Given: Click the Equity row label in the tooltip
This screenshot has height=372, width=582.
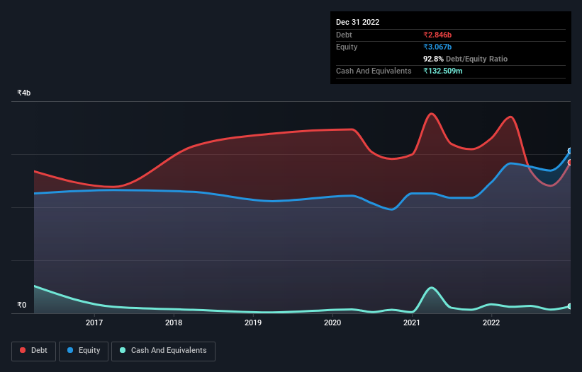Looking at the screenshot, I should [347, 47].
